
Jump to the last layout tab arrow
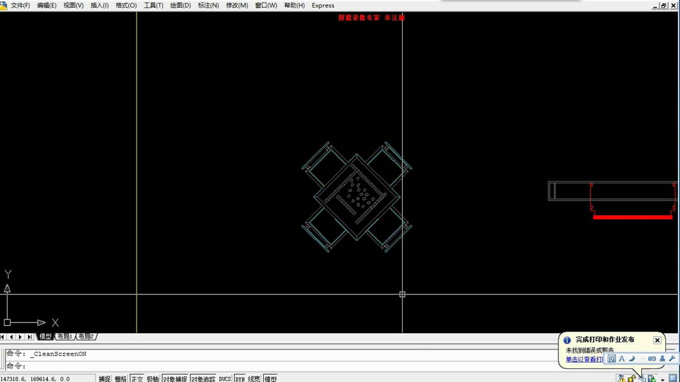[29, 337]
